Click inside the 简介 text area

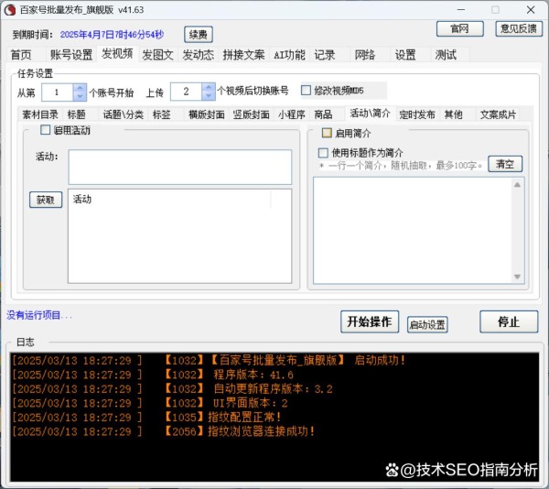(413, 231)
